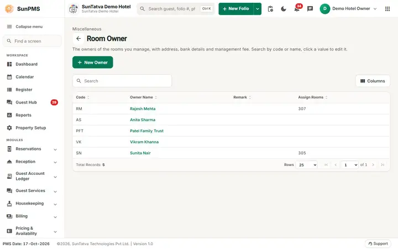Toggle dark mode moon icon
The height and width of the screenshot is (249, 398).
coord(284,9)
